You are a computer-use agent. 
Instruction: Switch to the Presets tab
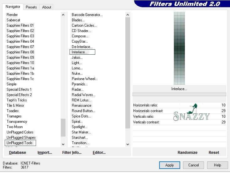coord(31,7)
